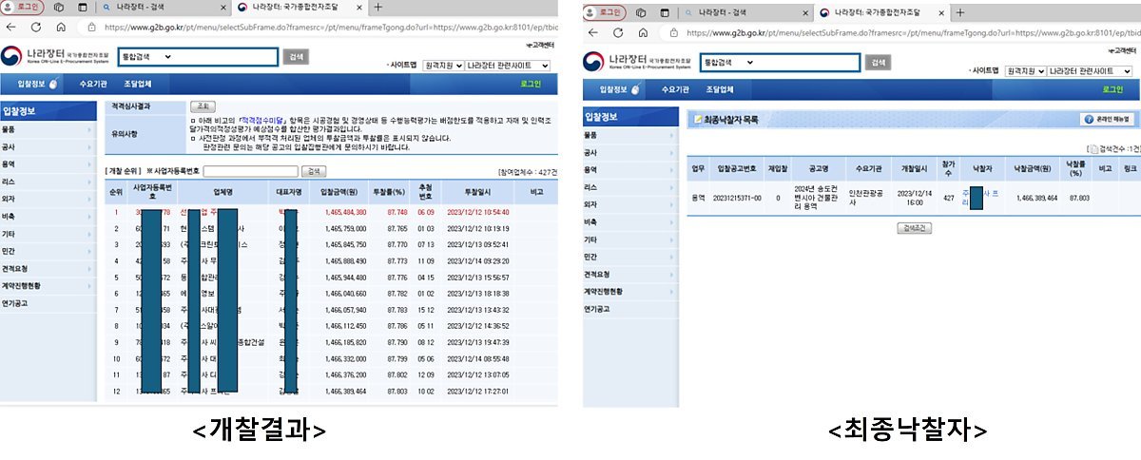The height and width of the screenshot is (460, 1141).
Task: Expand 외자 in the right window sidebar
Action: pyautogui.click(x=629, y=204)
